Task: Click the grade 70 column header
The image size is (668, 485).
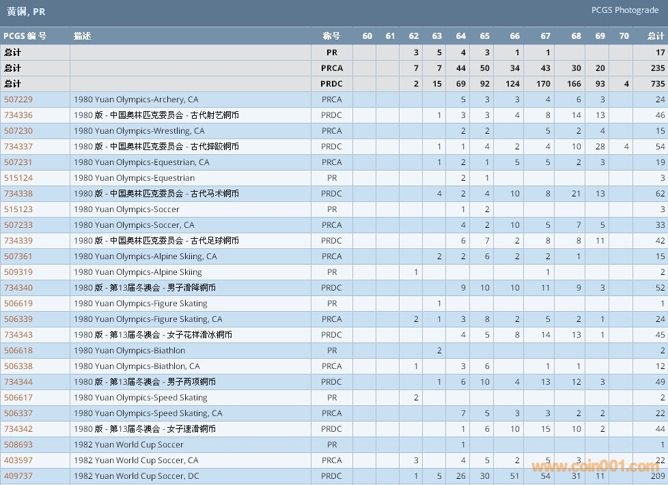Action: [x=624, y=36]
